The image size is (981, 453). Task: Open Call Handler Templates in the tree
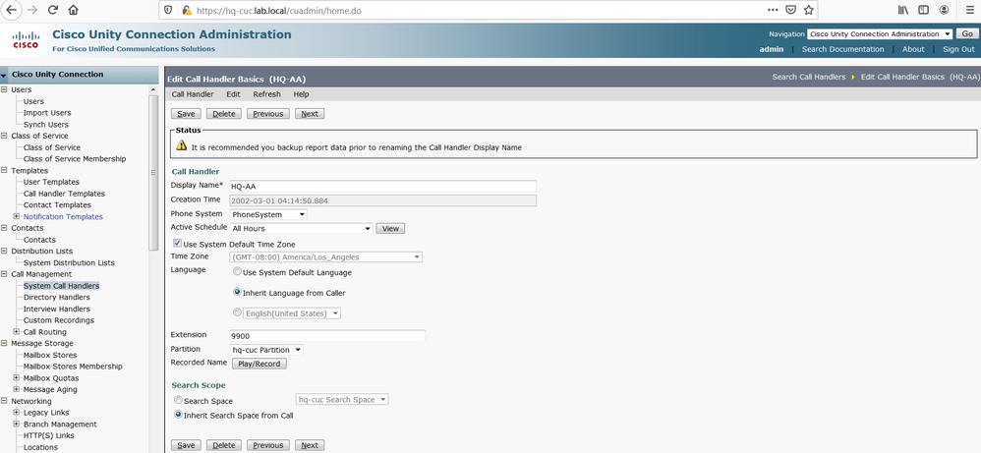pyautogui.click(x=65, y=194)
